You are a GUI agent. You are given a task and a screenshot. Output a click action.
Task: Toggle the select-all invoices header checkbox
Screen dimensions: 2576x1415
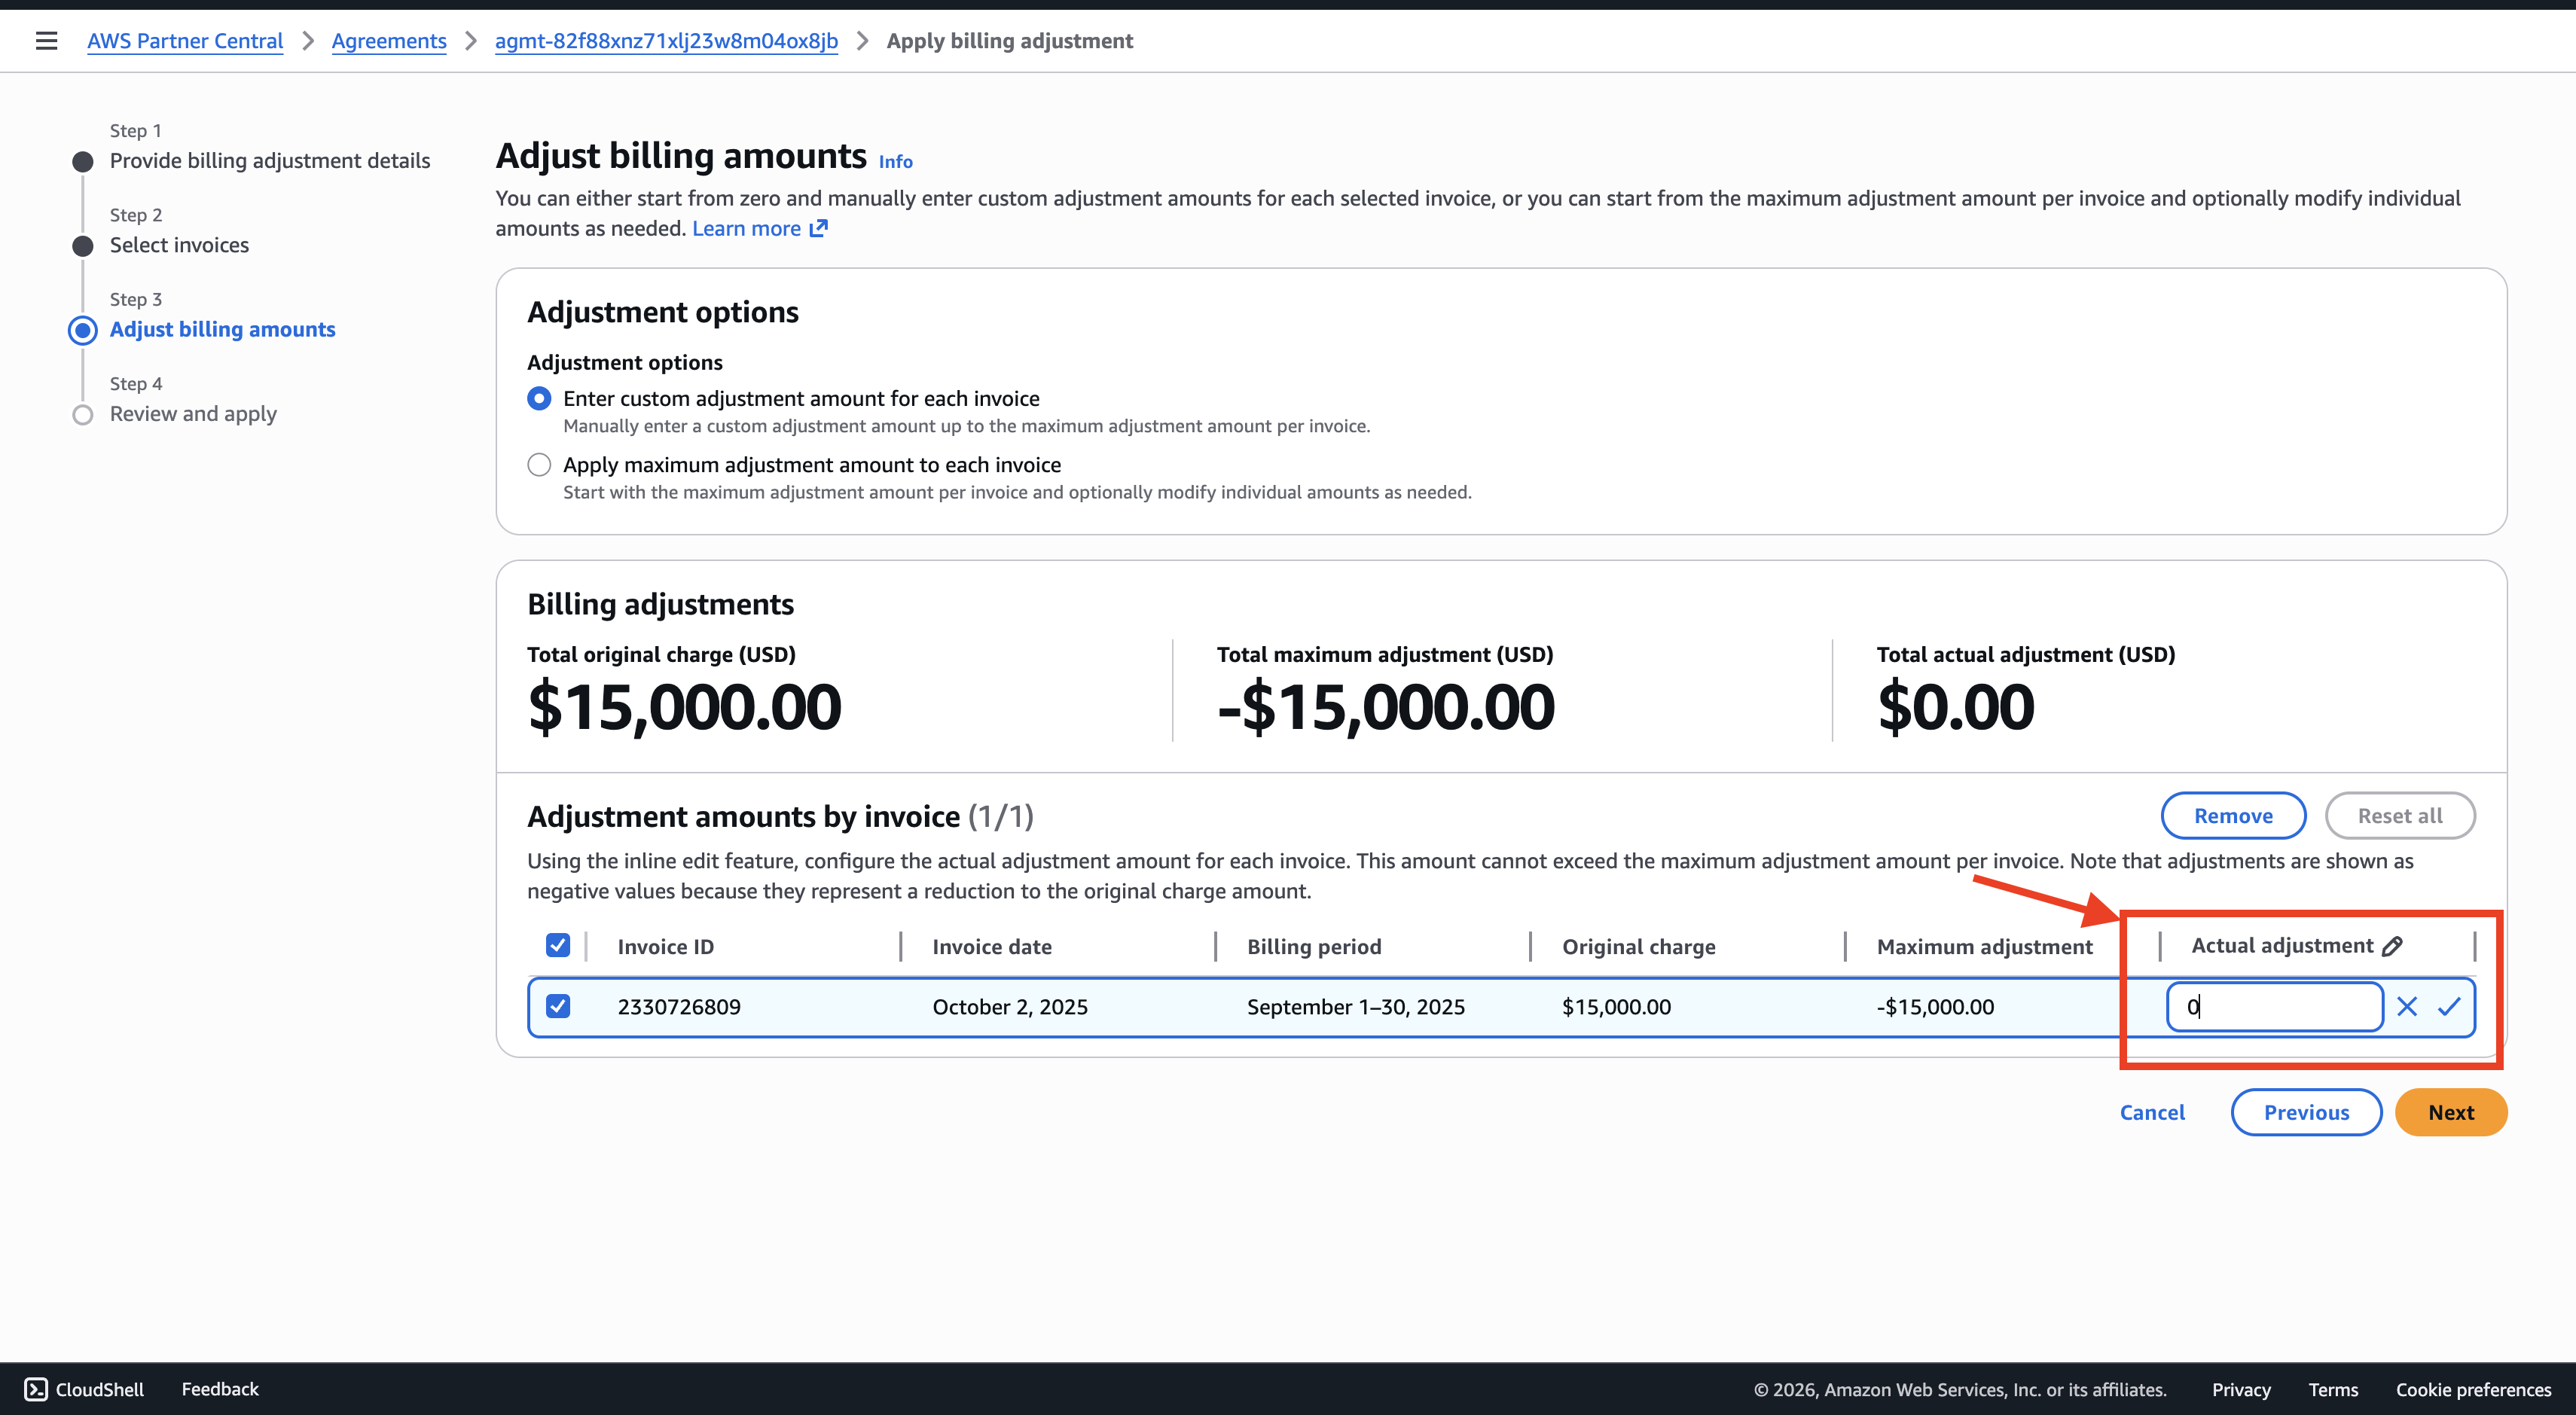[x=558, y=946]
